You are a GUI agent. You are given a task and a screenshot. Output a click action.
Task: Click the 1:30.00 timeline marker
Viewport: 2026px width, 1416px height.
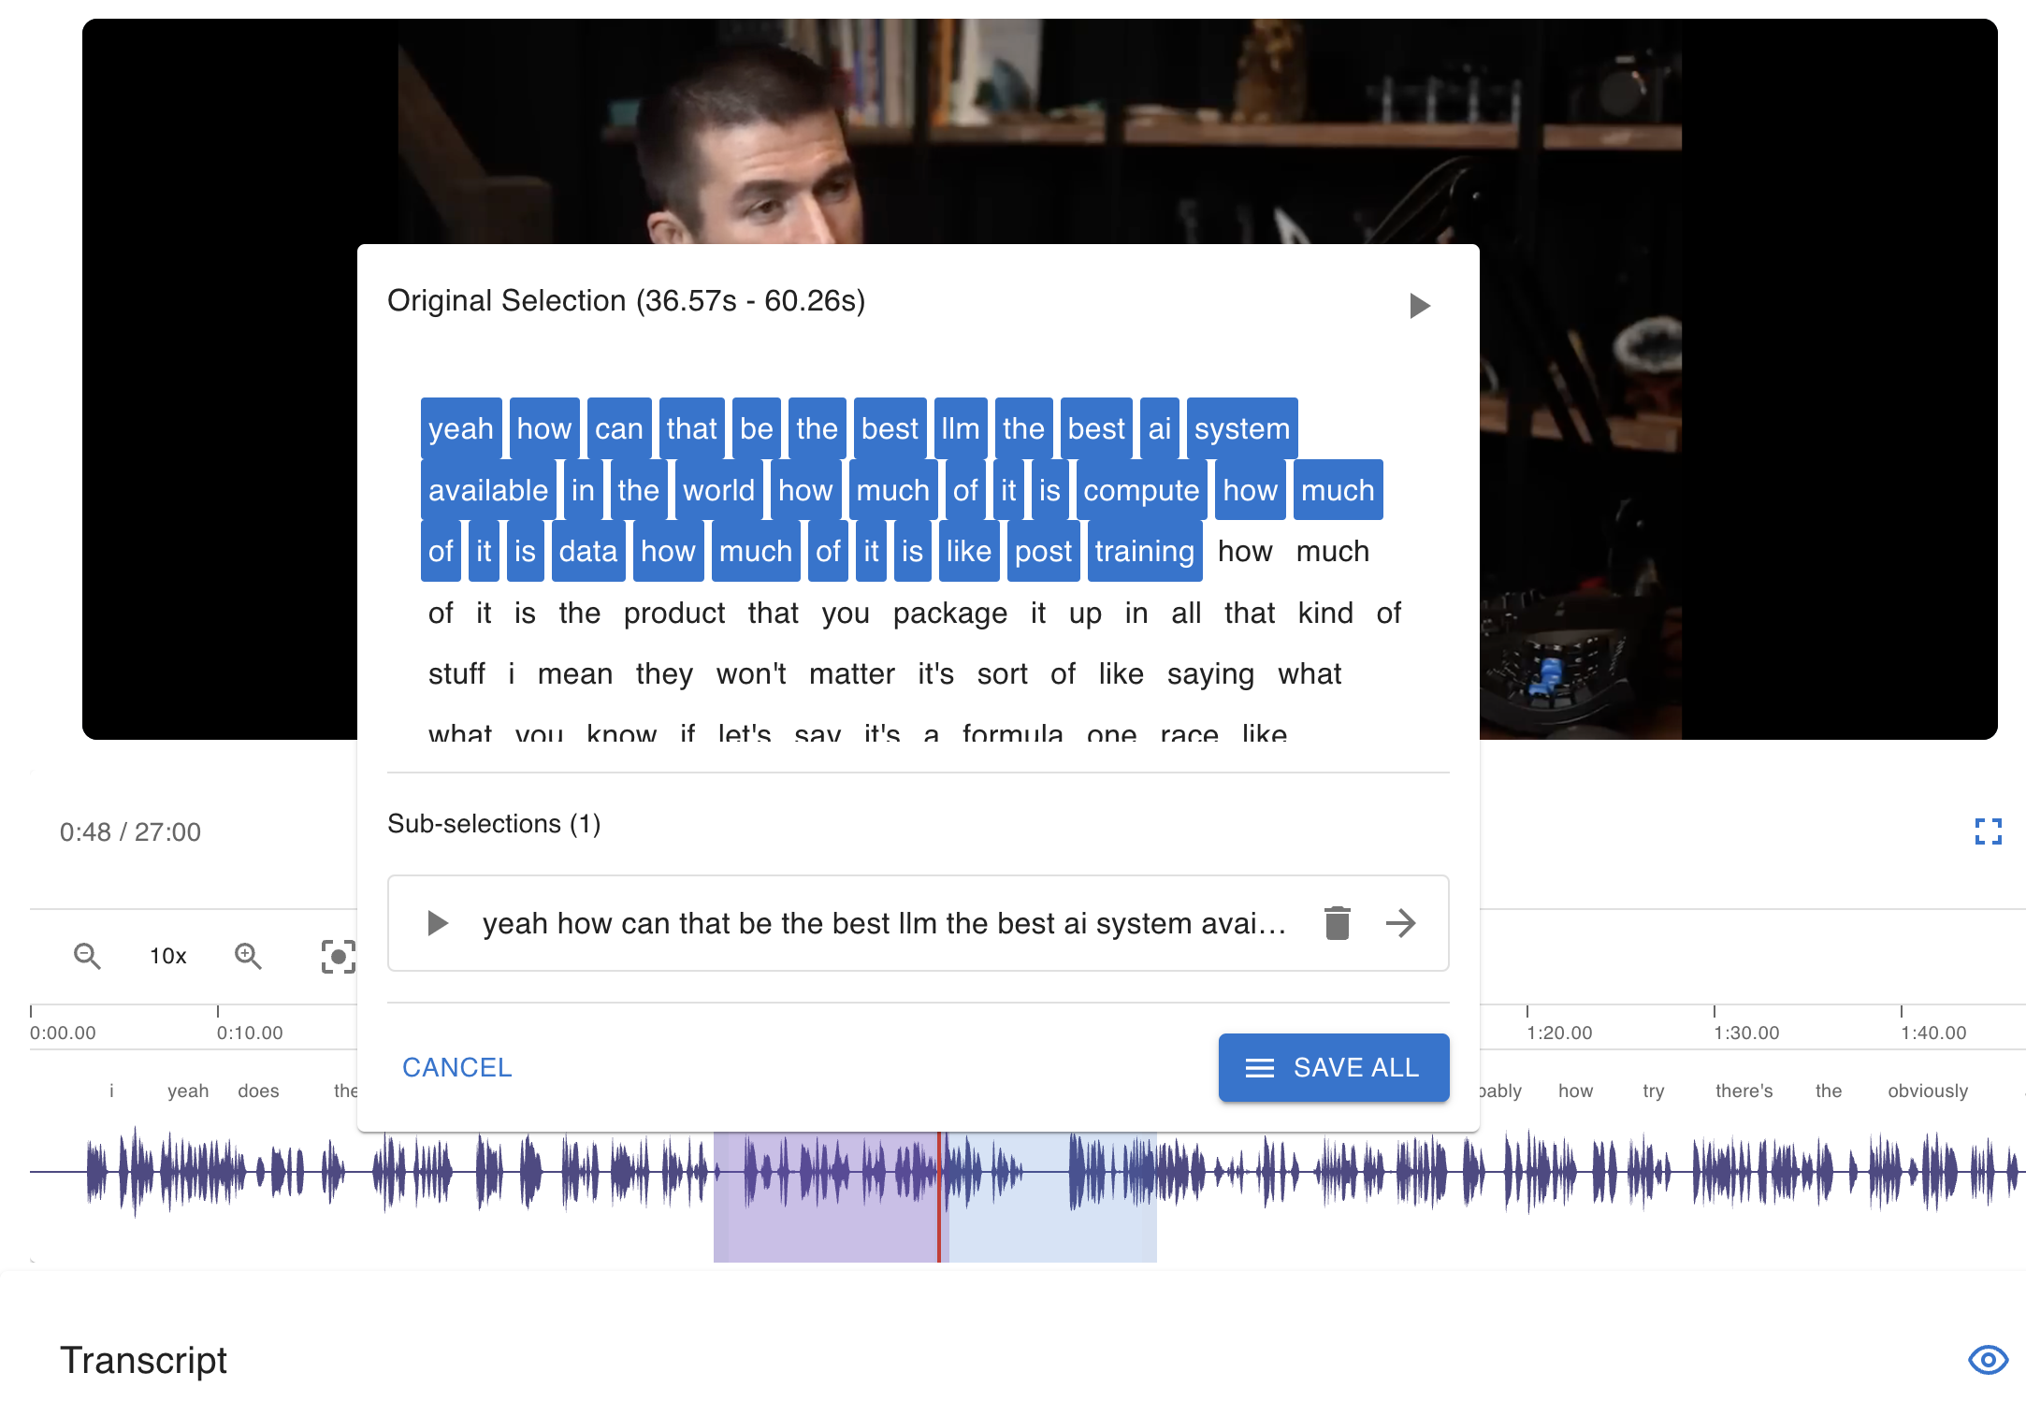pyautogui.click(x=1745, y=1033)
